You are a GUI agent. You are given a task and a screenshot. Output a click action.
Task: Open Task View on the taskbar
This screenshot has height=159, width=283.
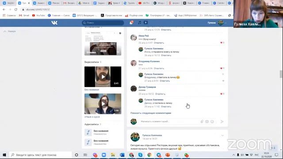click(x=85, y=155)
